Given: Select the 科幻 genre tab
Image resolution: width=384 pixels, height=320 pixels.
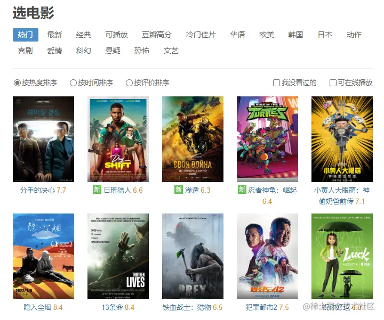Looking at the screenshot, I should [84, 51].
